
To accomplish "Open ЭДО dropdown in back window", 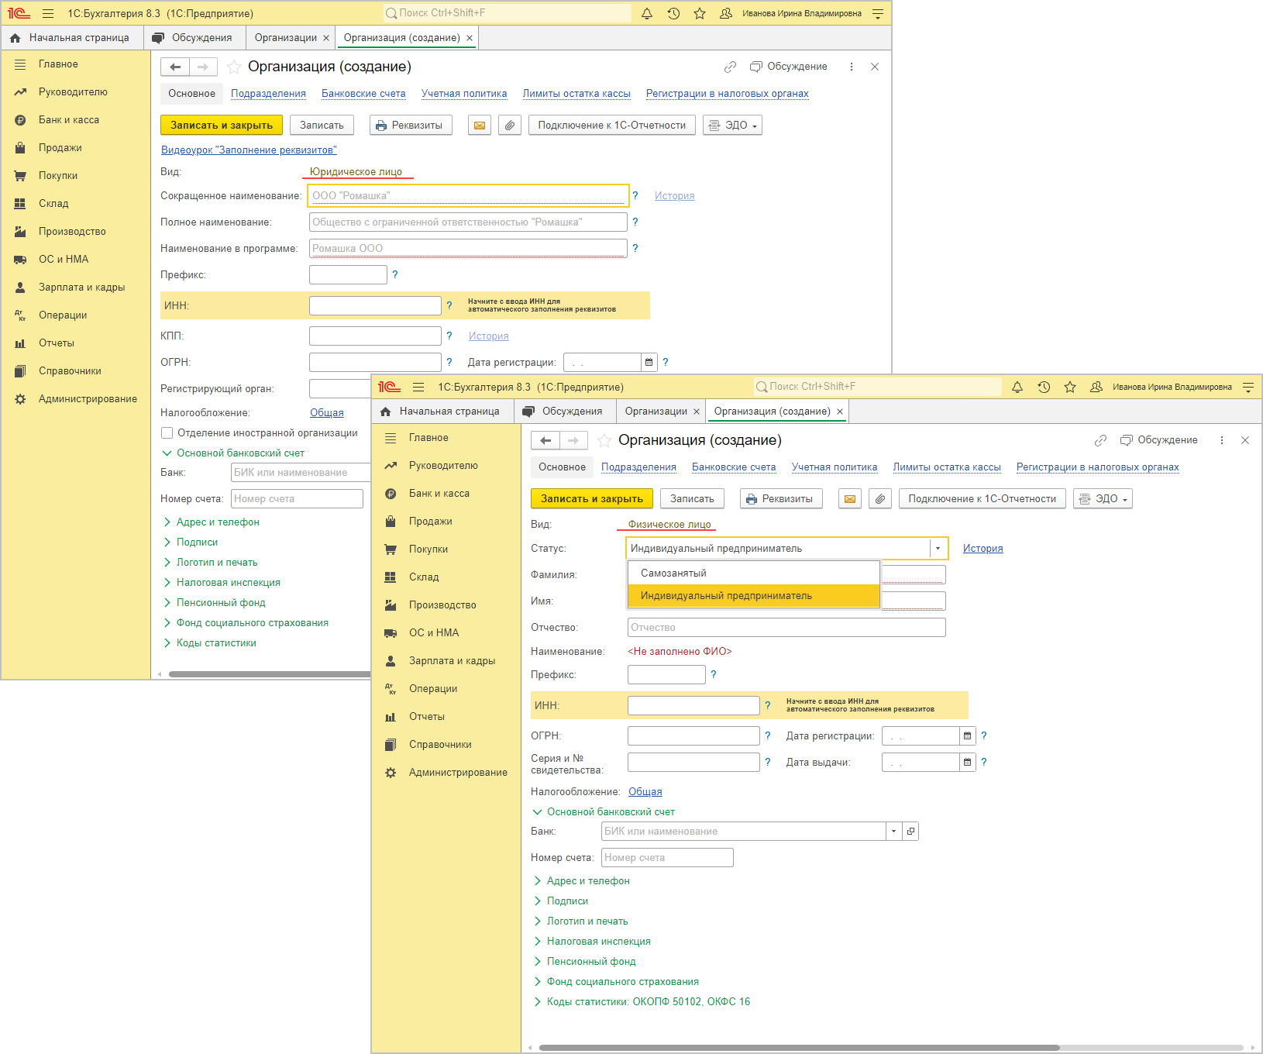I will [x=732, y=125].
